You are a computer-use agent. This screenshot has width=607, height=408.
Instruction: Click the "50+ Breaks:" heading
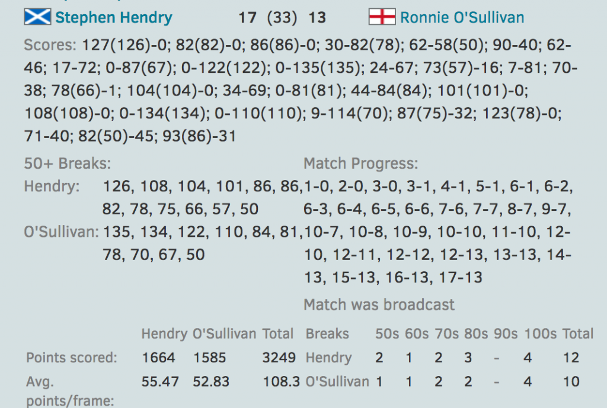pyautogui.click(x=68, y=163)
